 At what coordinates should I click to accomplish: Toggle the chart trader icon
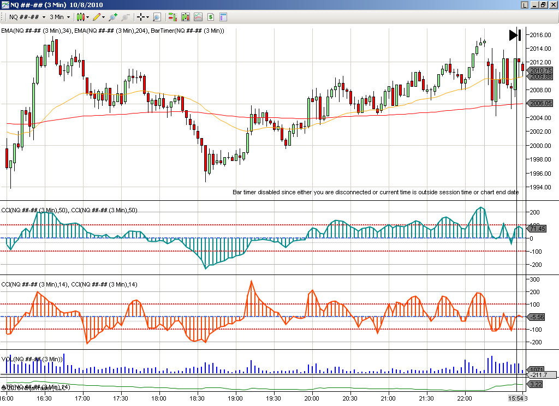[172, 17]
